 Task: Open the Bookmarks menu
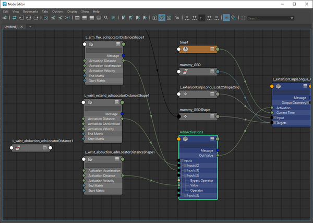pyautogui.click(x=30, y=11)
